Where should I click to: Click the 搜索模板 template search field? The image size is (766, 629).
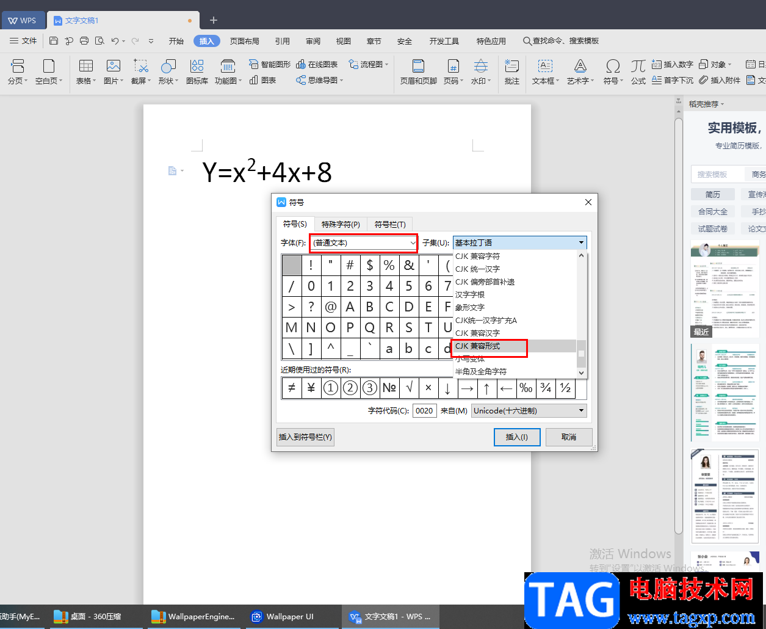click(x=718, y=174)
